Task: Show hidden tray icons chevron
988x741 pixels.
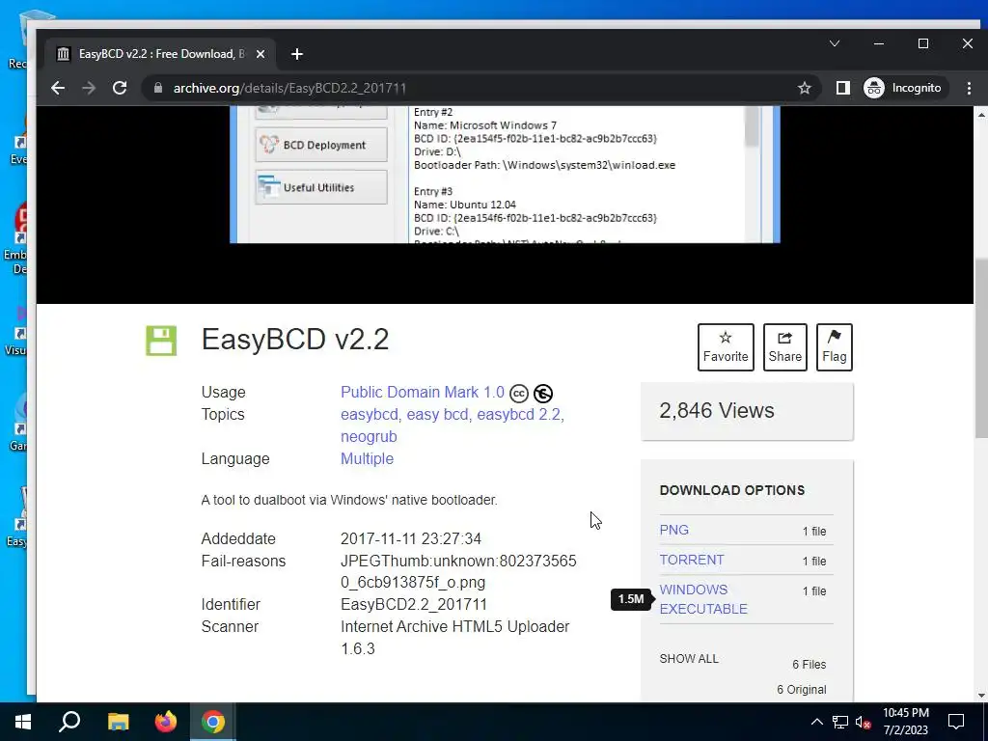Action: pyautogui.click(x=816, y=722)
